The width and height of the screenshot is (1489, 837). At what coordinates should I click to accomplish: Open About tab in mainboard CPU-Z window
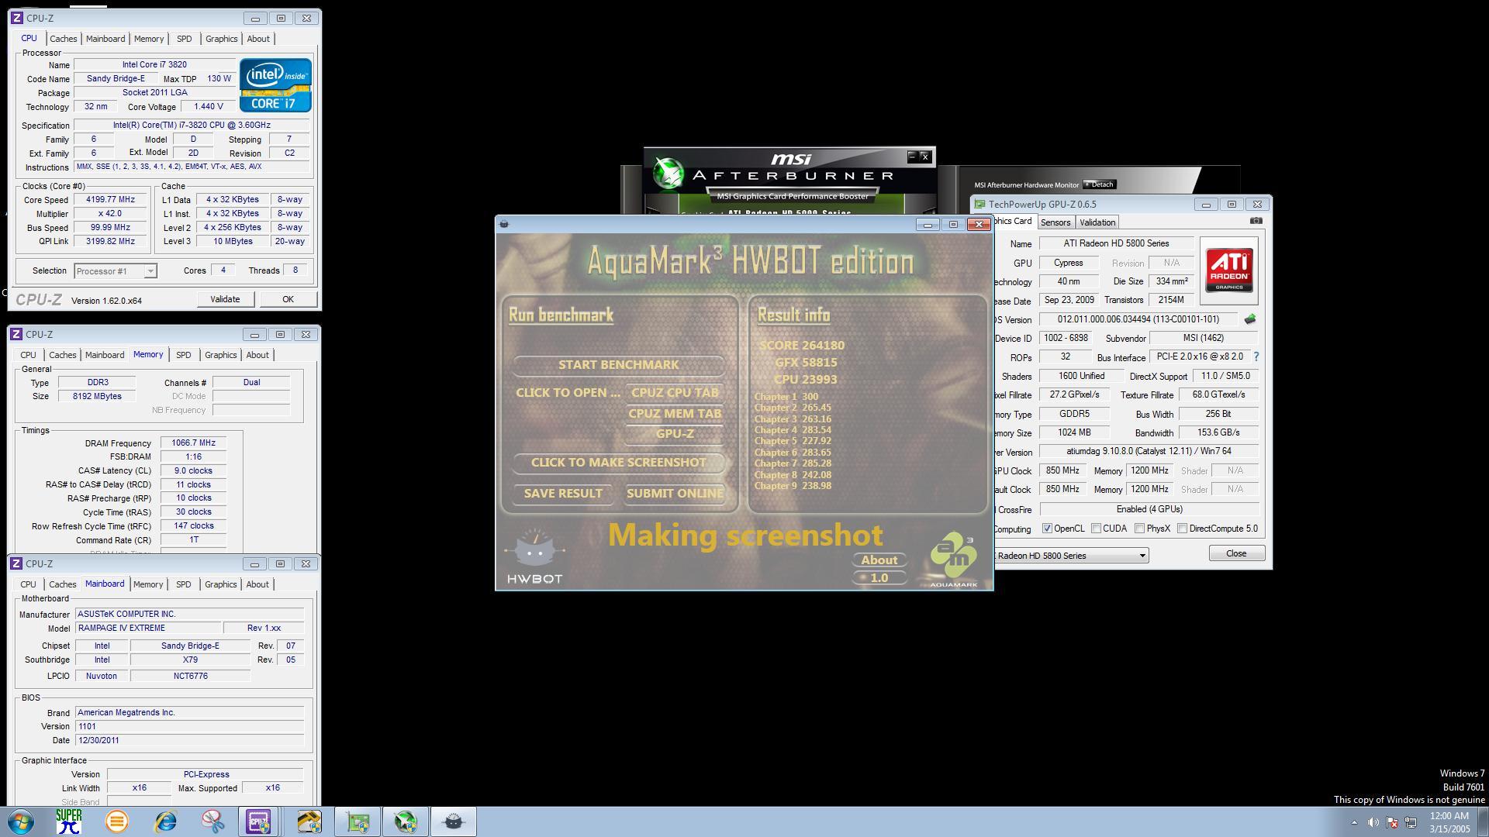pyautogui.click(x=257, y=584)
